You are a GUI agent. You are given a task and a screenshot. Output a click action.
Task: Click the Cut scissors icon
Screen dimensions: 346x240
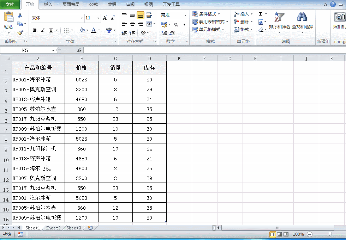pos(20,15)
